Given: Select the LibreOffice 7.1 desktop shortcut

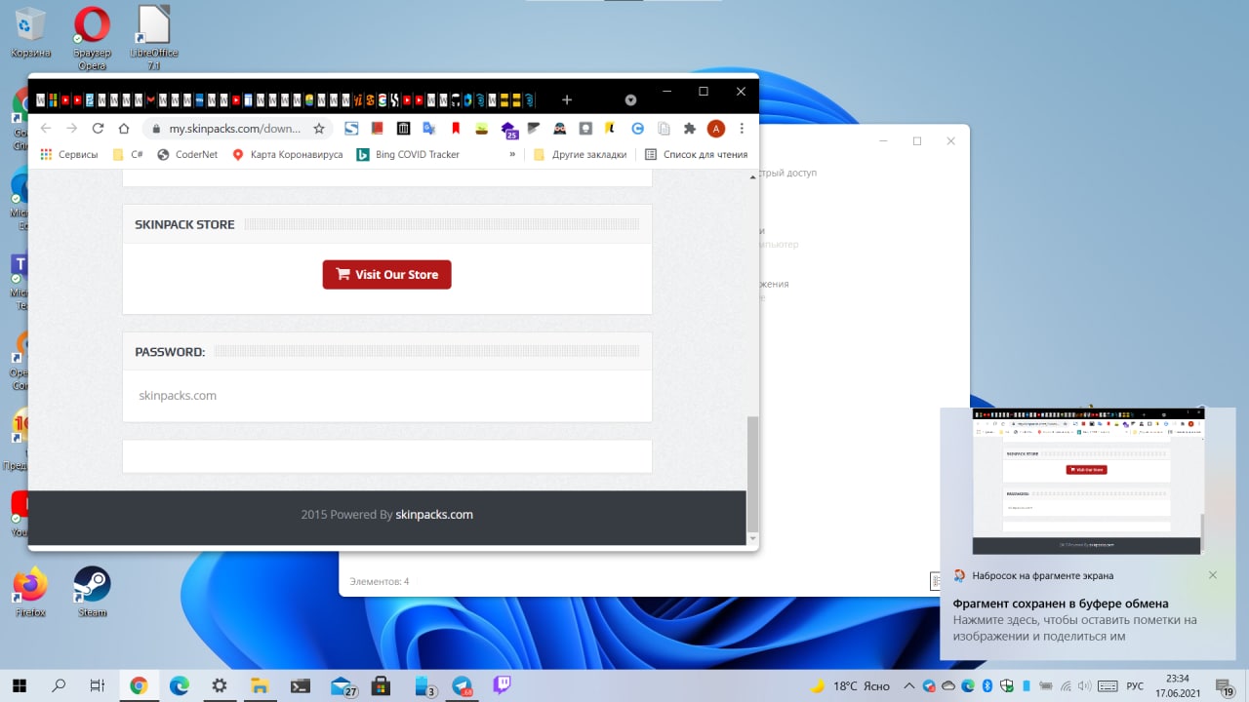Looking at the screenshot, I should click(x=153, y=38).
